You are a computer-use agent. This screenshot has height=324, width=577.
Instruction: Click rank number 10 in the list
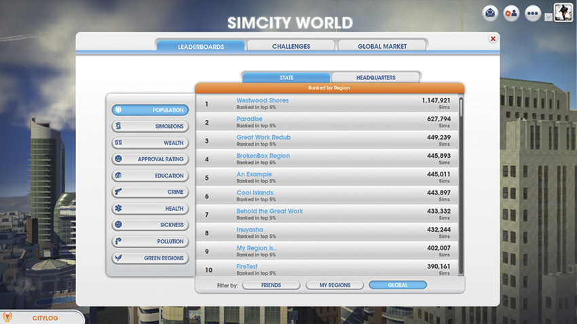pyautogui.click(x=208, y=270)
